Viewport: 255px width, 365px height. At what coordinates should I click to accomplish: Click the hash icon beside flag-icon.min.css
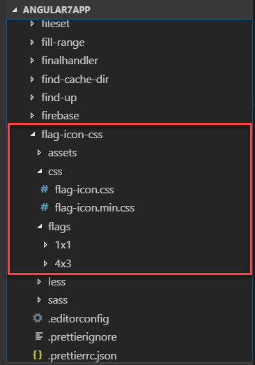(45, 207)
